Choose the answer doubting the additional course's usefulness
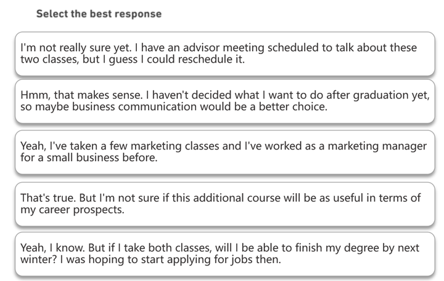The height and width of the screenshot is (281, 444). [x=225, y=204]
